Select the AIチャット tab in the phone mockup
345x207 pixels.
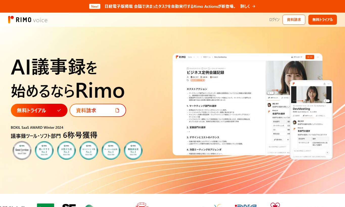[308, 116]
